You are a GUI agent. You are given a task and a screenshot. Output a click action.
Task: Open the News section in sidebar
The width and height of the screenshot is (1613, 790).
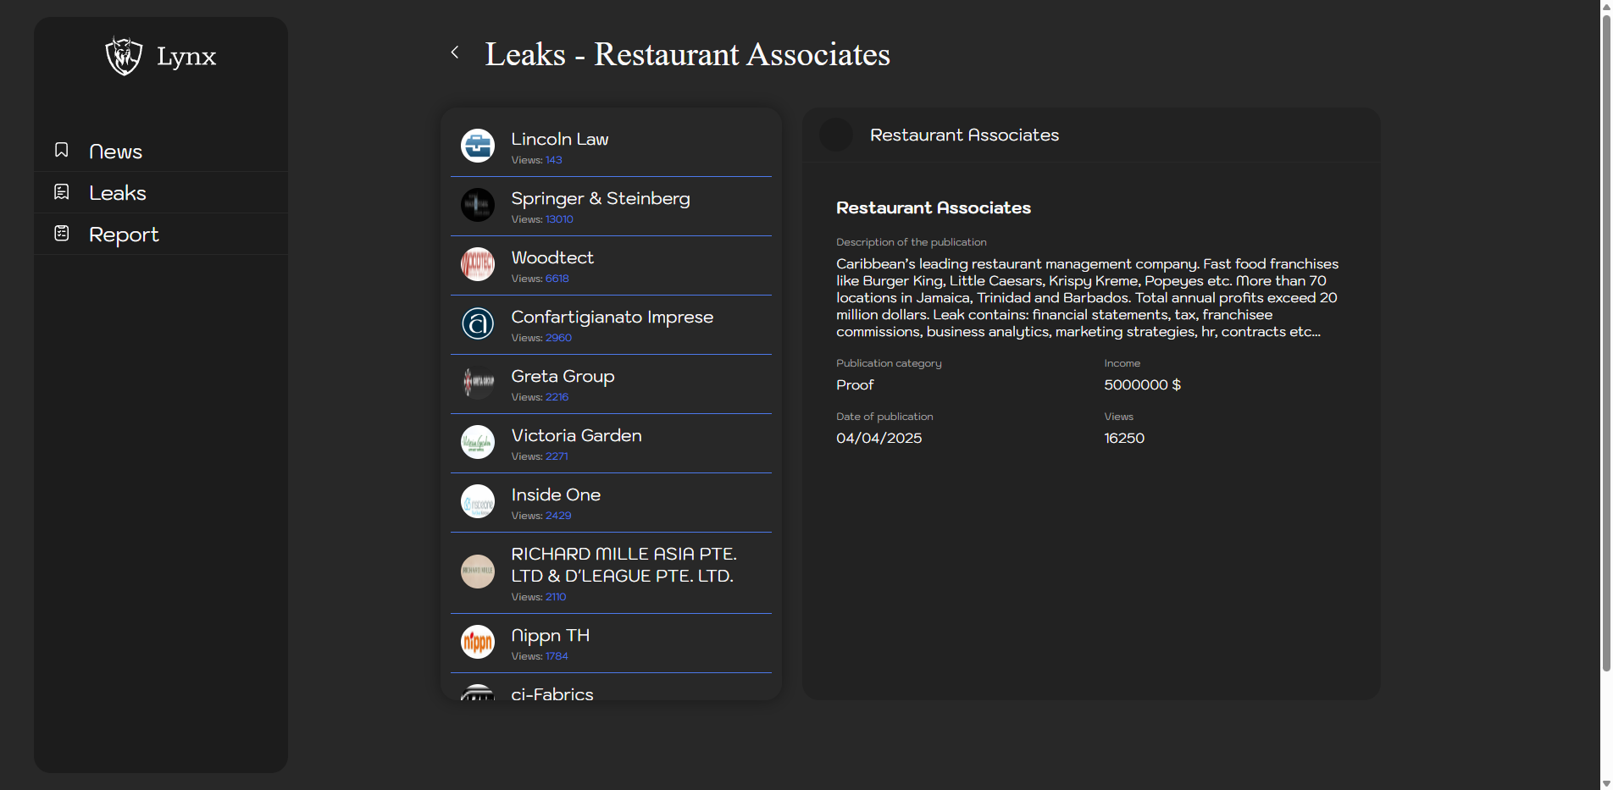115,152
